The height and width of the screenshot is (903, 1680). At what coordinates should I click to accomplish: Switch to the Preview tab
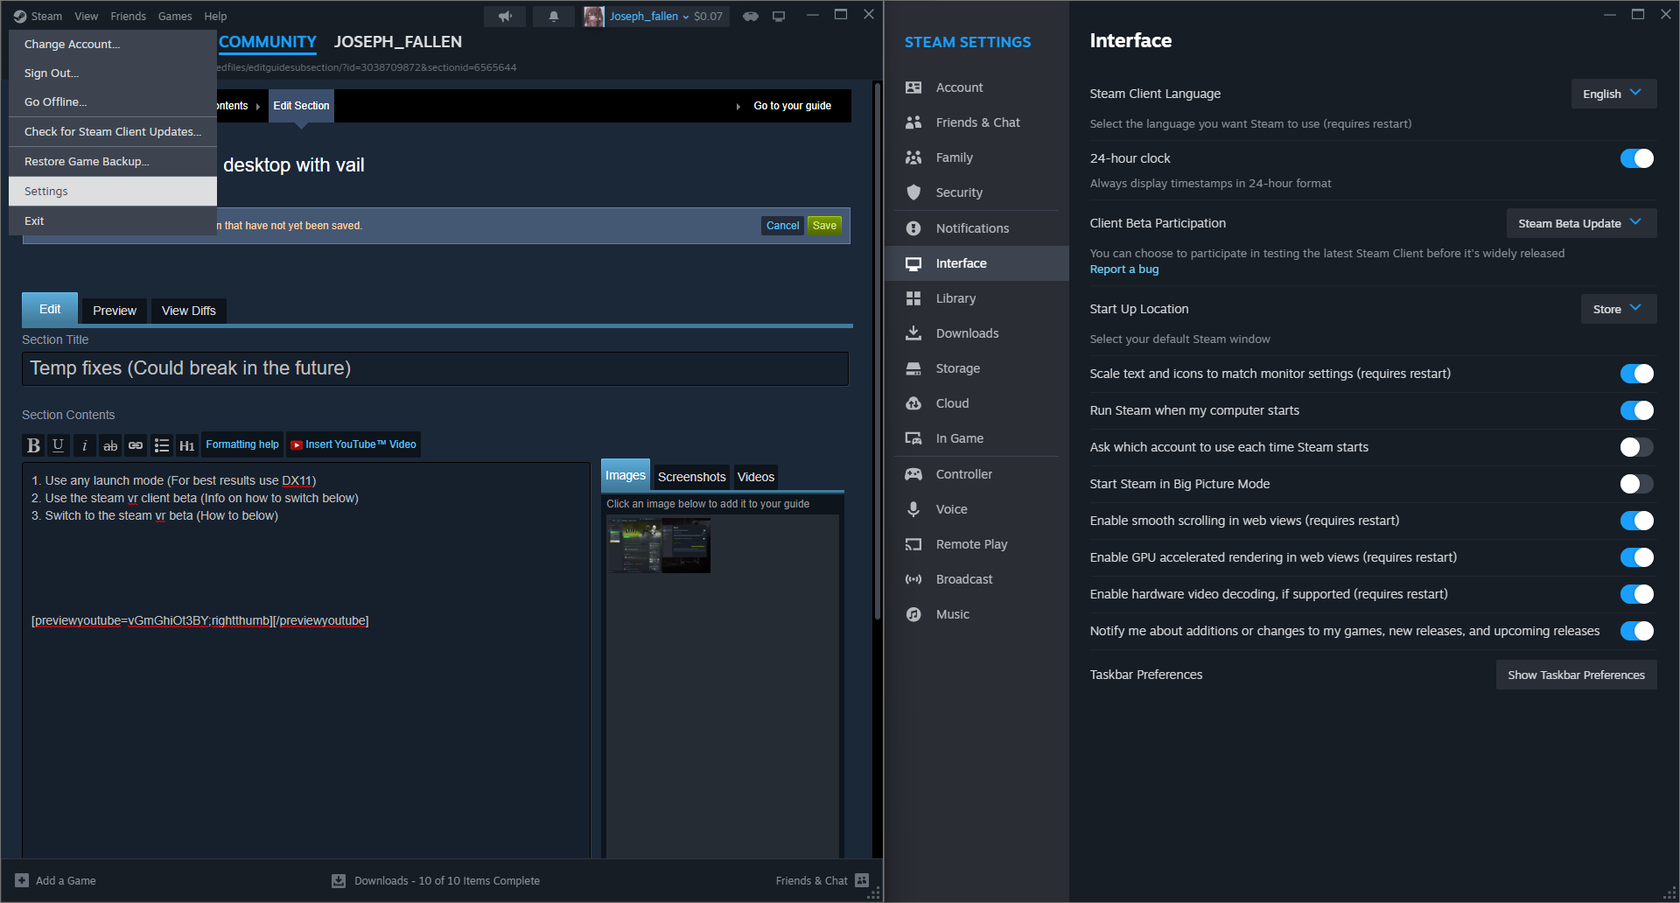coord(115,311)
